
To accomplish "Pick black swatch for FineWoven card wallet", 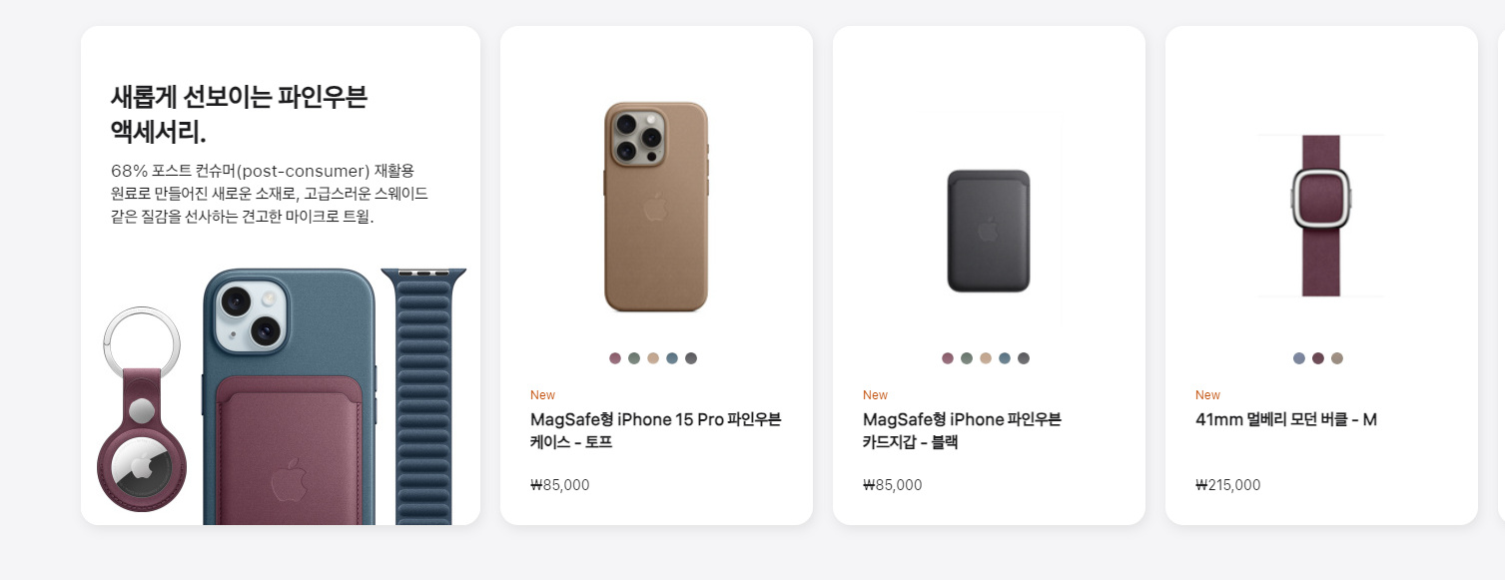I will click(x=1024, y=358).
